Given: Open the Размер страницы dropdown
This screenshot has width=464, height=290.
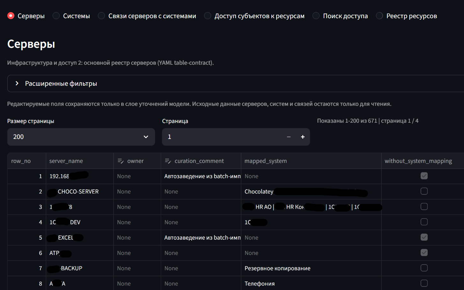Looking at the screenshot, I should click(x=81, y=137).
